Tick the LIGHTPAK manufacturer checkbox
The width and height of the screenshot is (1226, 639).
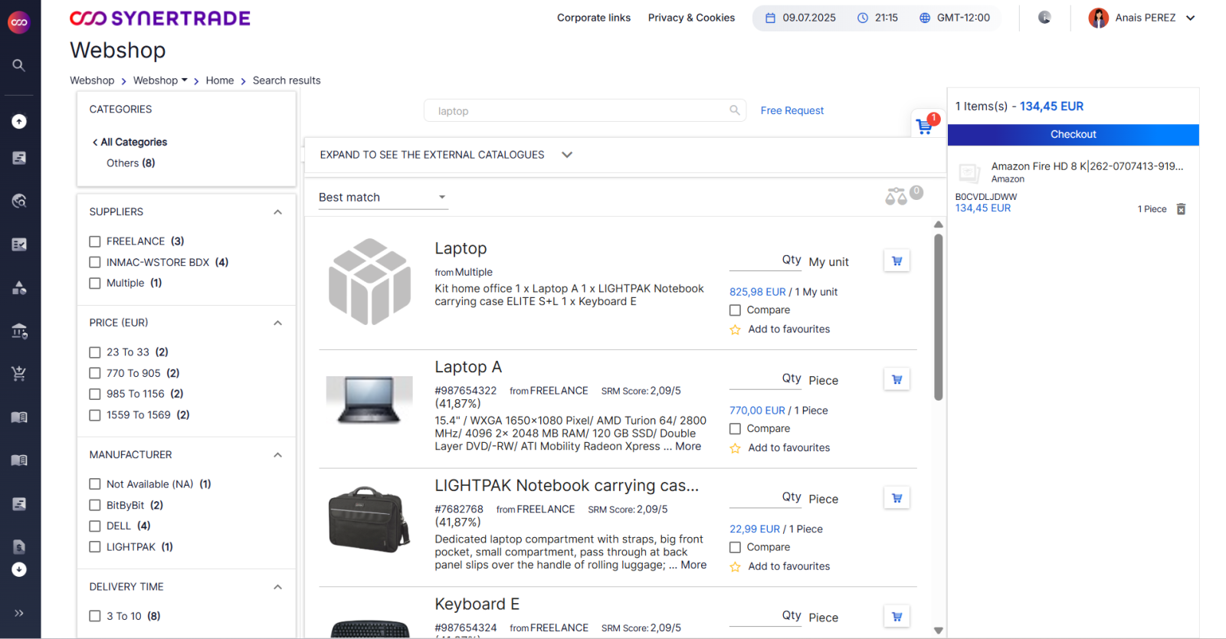coord(95,546)
